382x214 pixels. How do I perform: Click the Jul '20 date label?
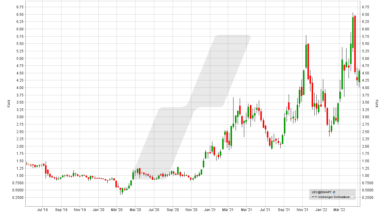point(154,210)
